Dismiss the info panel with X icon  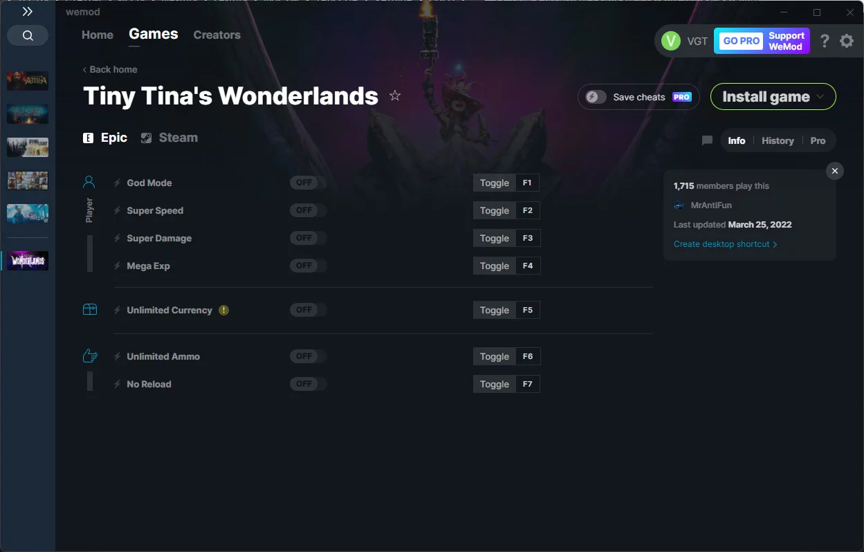835,171
